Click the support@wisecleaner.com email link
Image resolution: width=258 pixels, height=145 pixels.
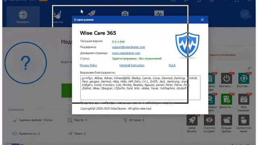click(129, 47)
